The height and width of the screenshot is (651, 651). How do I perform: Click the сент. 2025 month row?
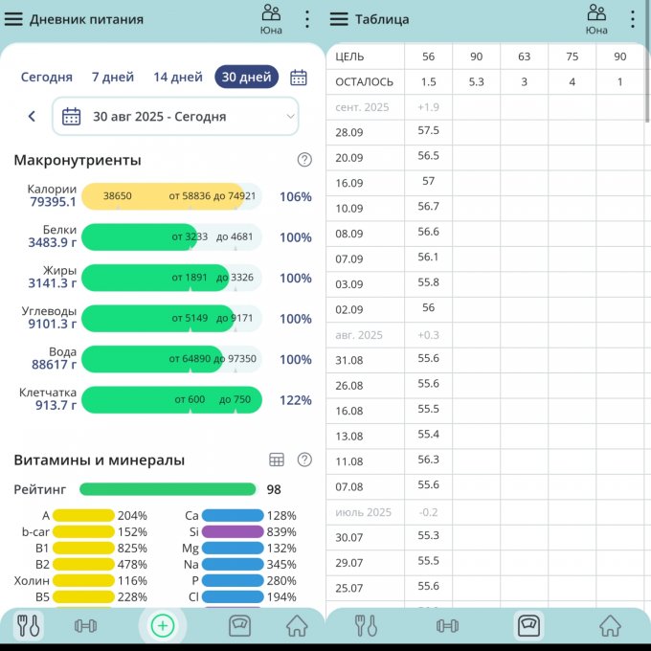point(363,107)
